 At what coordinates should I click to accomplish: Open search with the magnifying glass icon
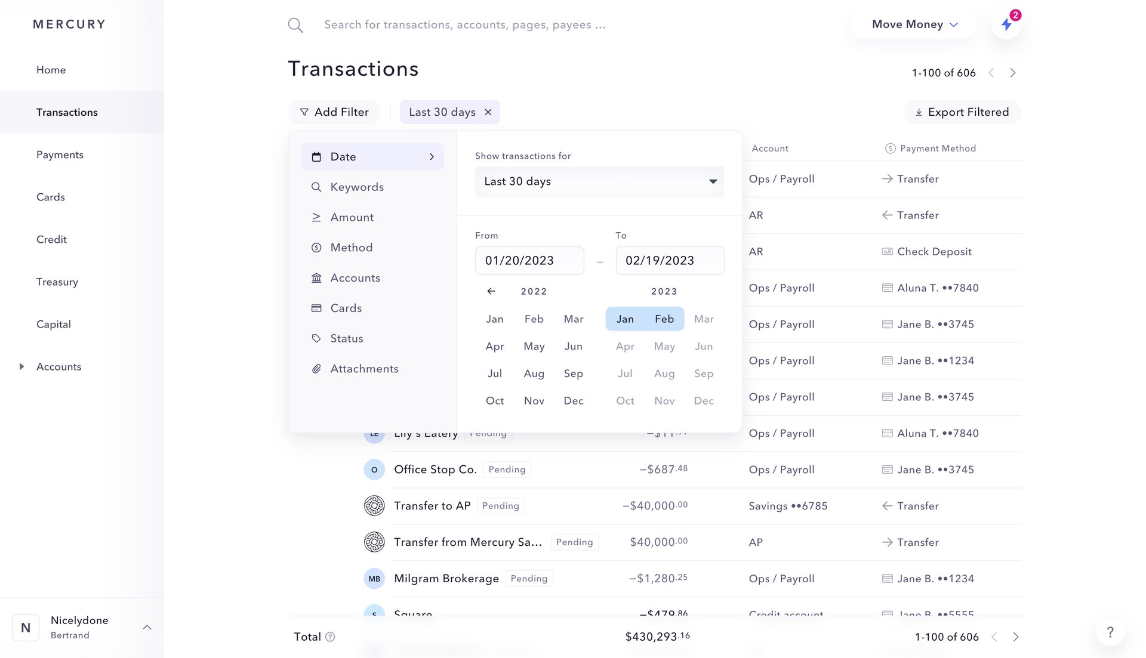(x=295, y=24)
